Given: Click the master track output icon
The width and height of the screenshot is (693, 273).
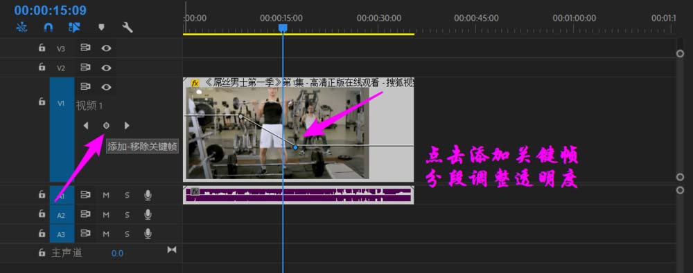Looking at the screenshot, I should (x=171, y=250).
